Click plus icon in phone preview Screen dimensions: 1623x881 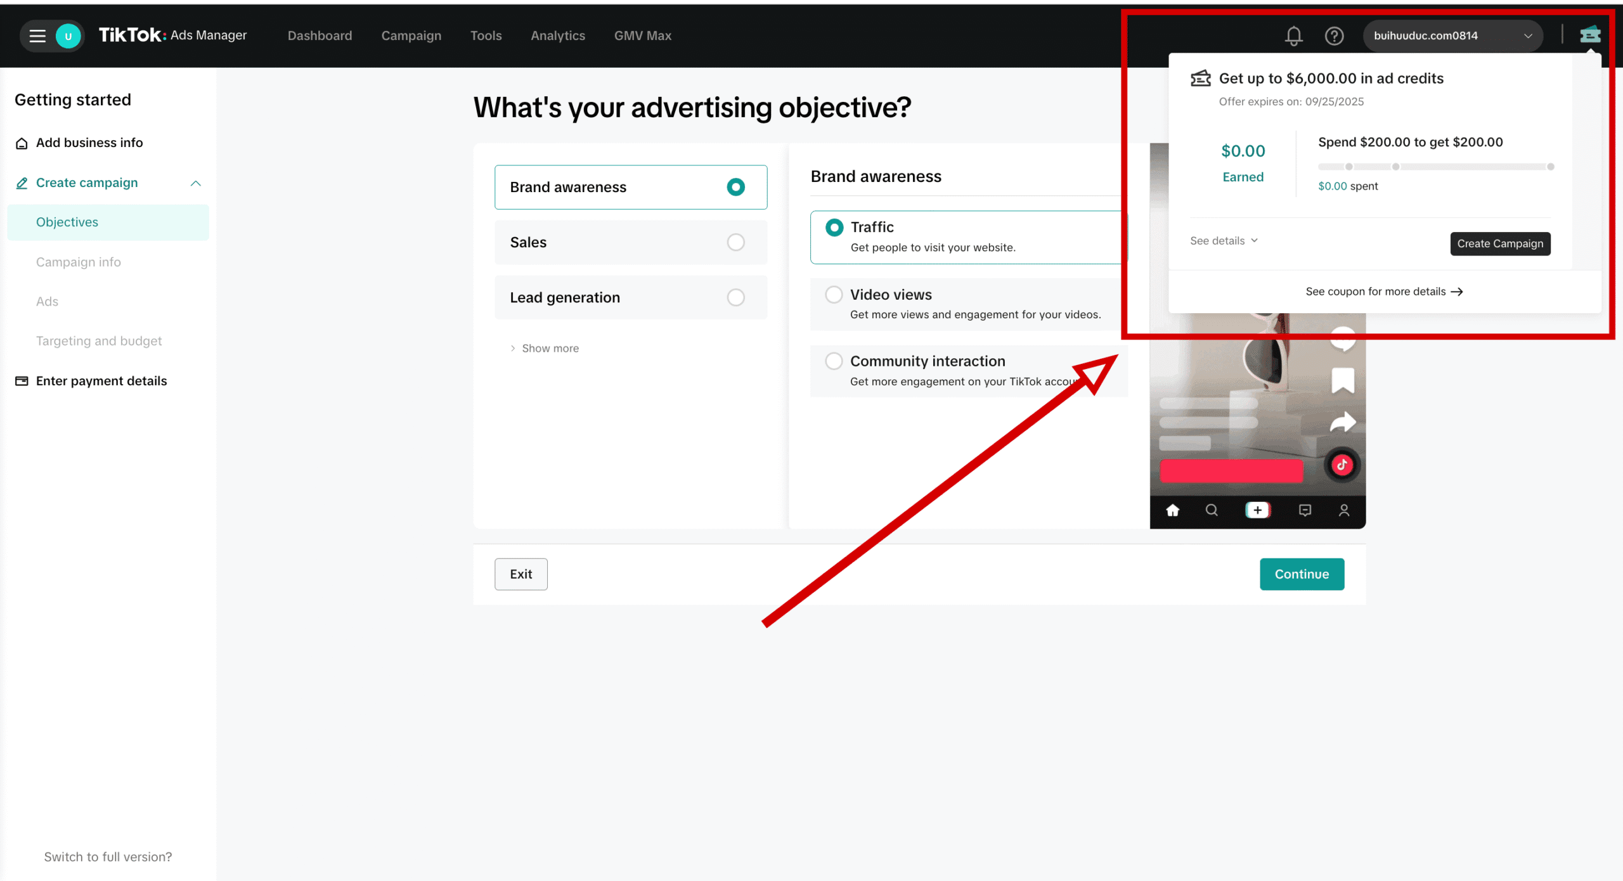tap(1258, 510)
